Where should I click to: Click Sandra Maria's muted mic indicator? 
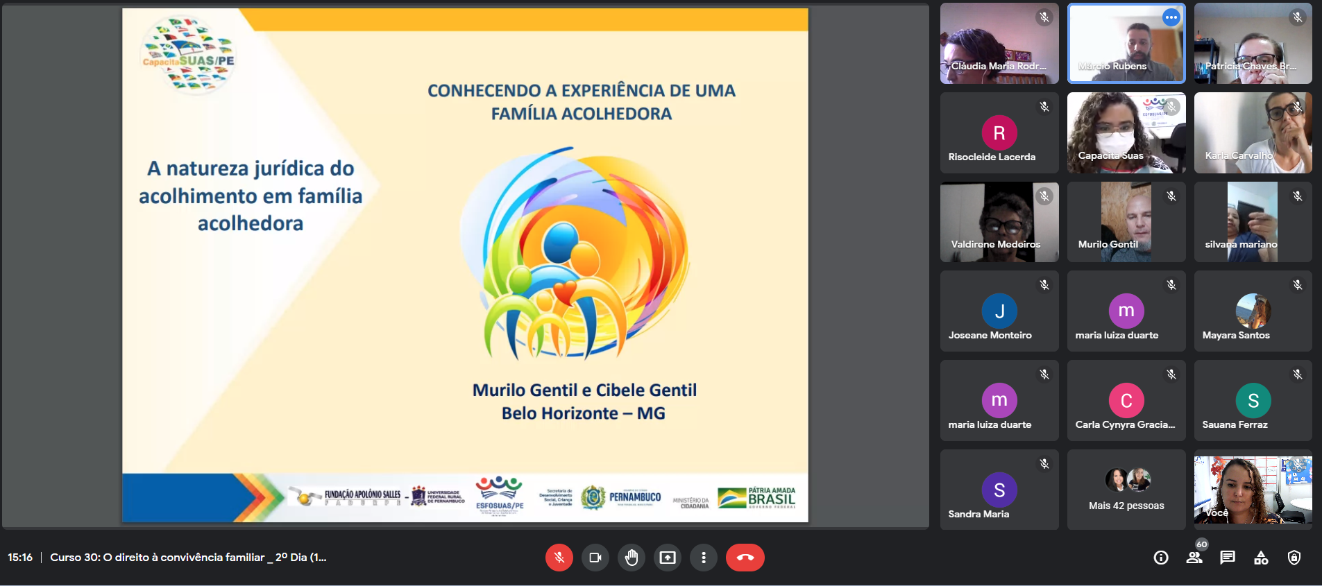pyautogui.click(x=1044, y=464)
